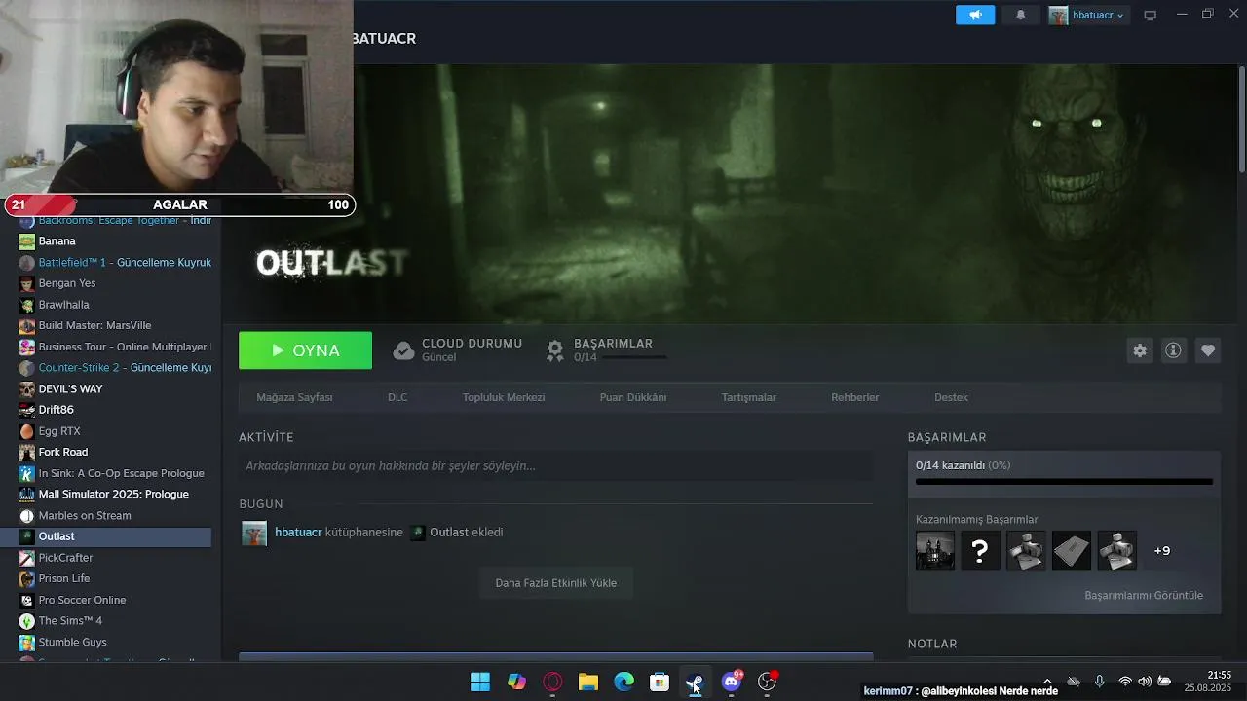Screen dimensions: 1247x701
Task: Expand the system tray hidden icons
Action: (x=1047, y=682)
